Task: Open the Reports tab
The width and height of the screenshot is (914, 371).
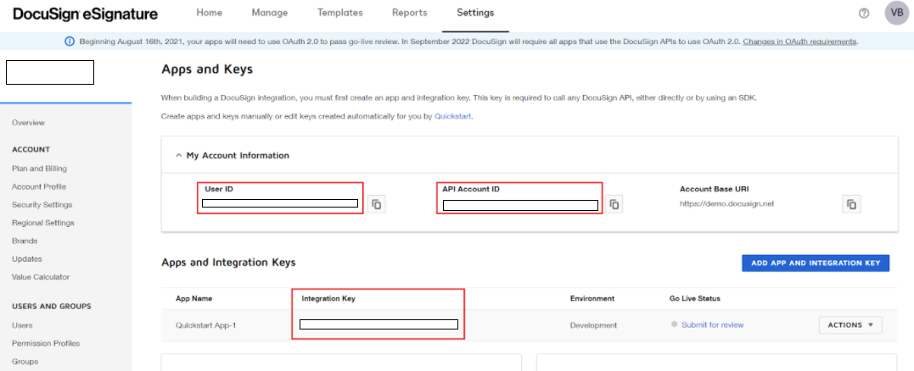Action: [410, 13]
